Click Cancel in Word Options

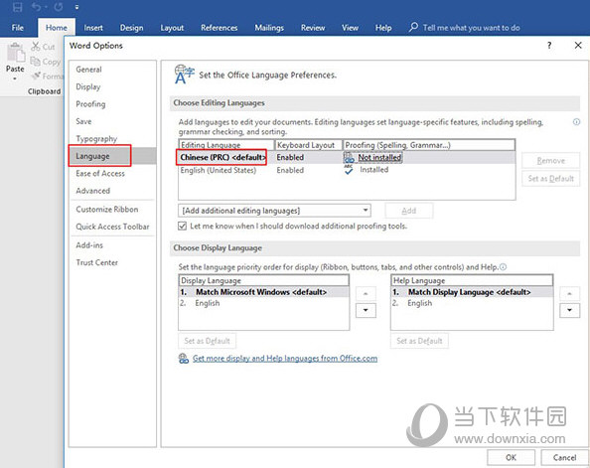pos(564,457)
